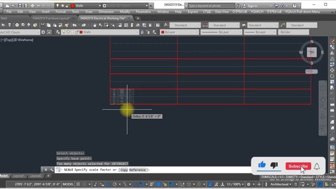This screenshot has height=189, width=336.
Task: Open the ByLayer lineweight dropdown
Action: coord(260,32)
